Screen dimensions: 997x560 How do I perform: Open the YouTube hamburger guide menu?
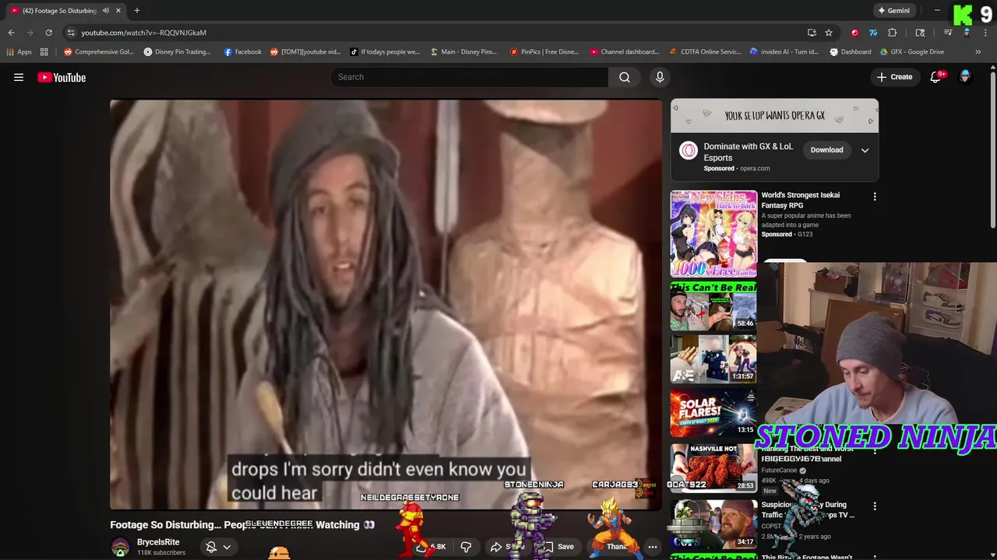tap(19, 77)
